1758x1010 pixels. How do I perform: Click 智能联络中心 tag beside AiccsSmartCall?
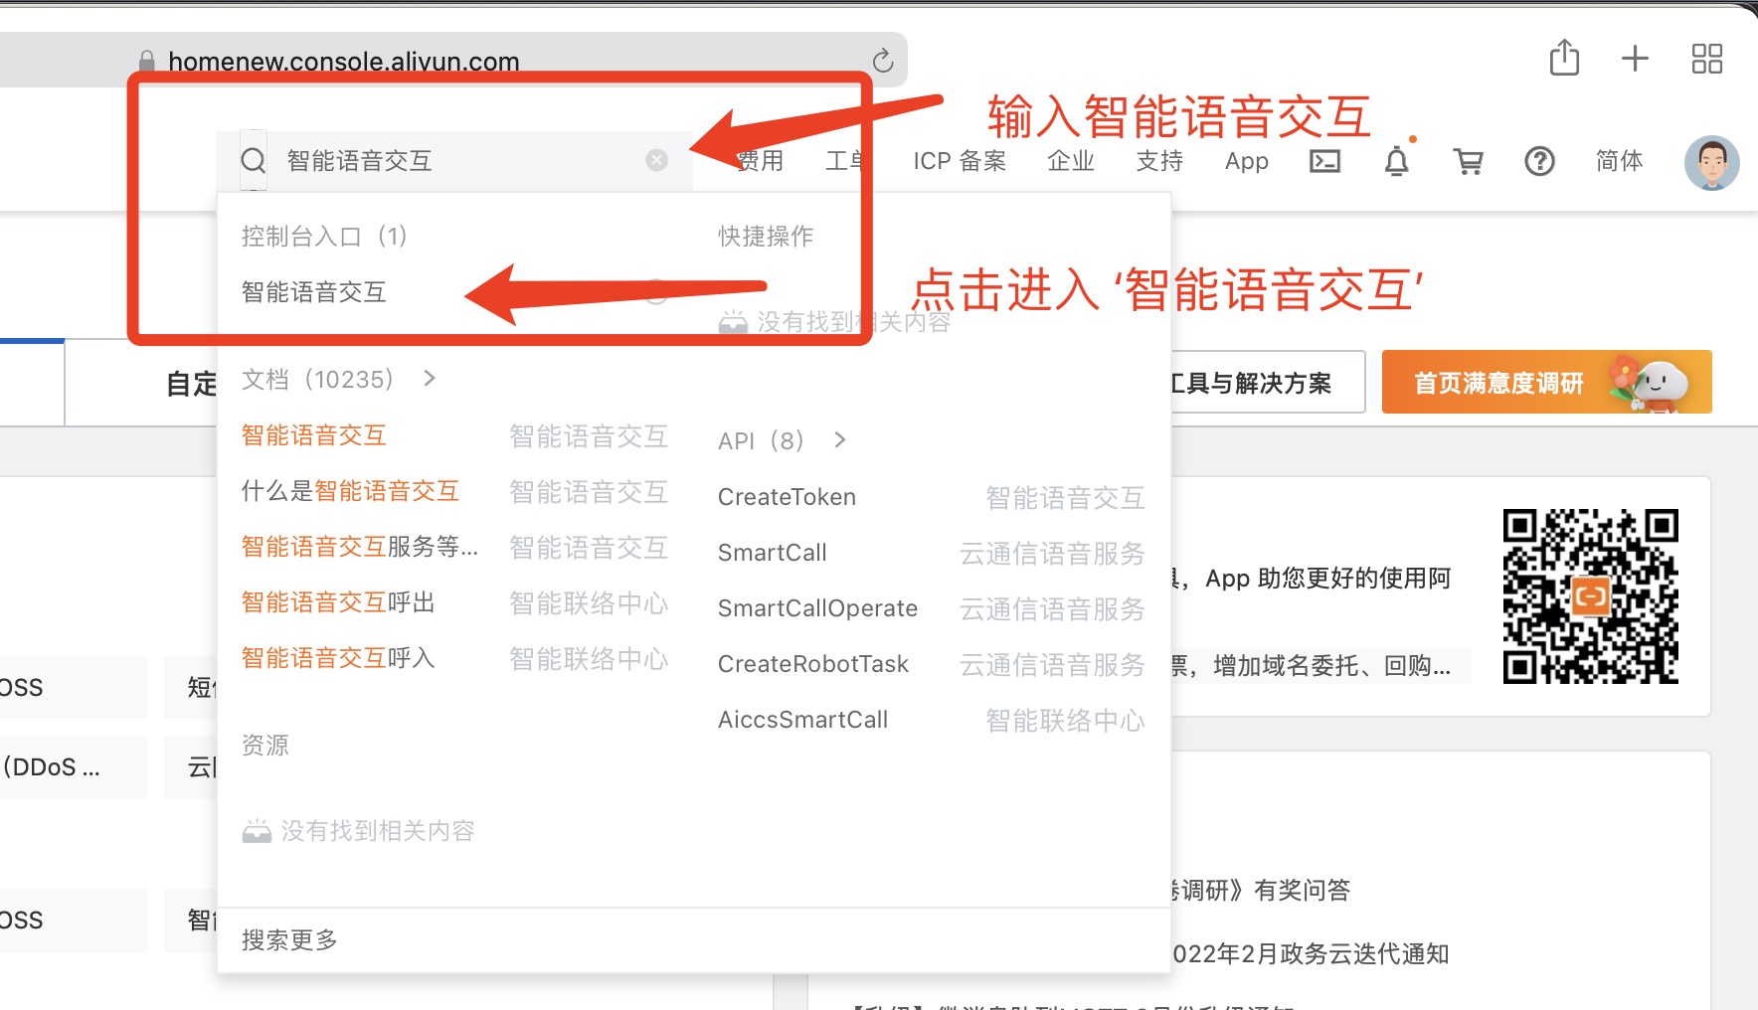pos(1065,720)
